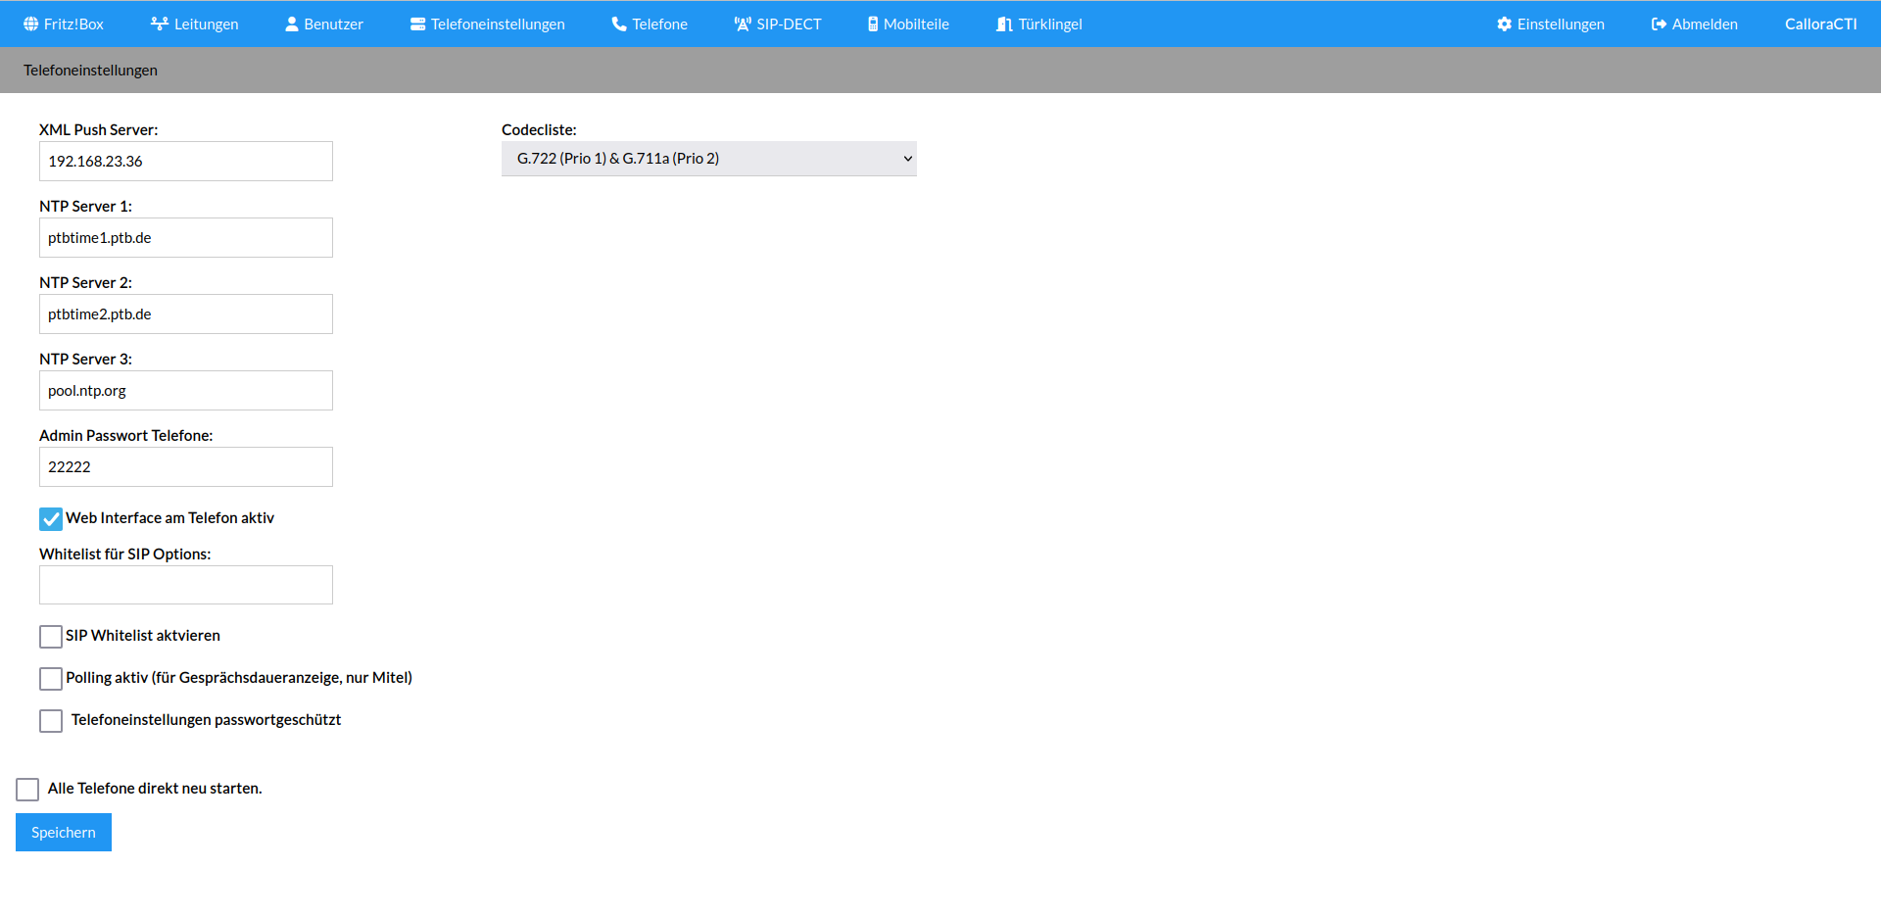Open the Einstellungen menu label
This screenshot has height=917, width=1881.
tap(1561, 24)
